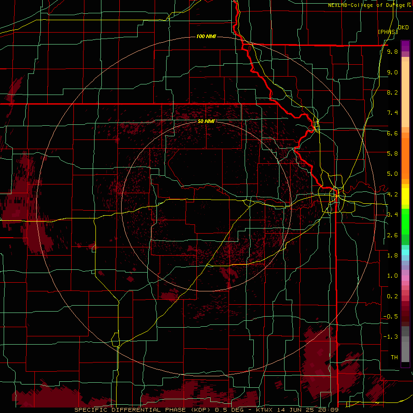Click the "-0.5" color scale value
Viewport: 413px width, 413px height.
[391, 317]
